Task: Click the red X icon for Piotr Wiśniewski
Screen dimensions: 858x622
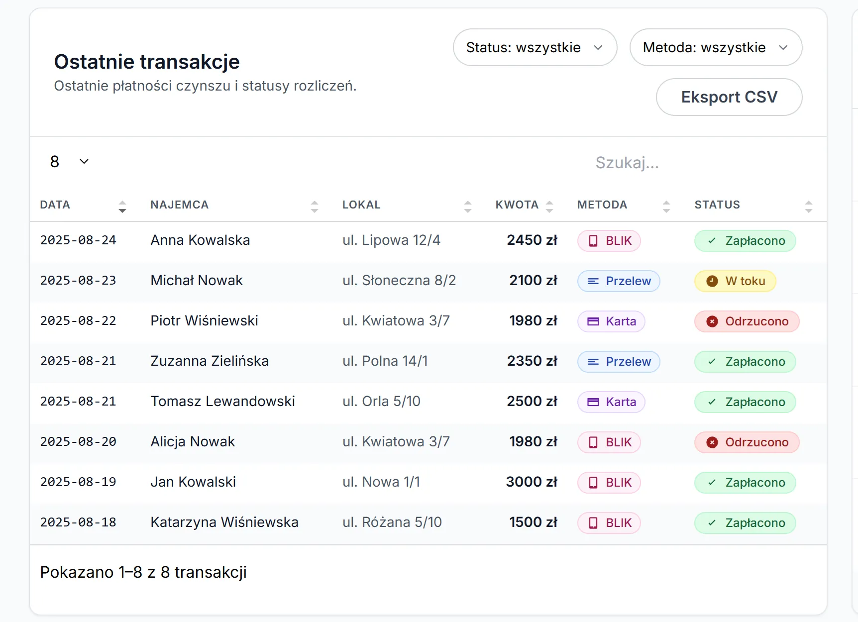Action: tap(712, 321)
